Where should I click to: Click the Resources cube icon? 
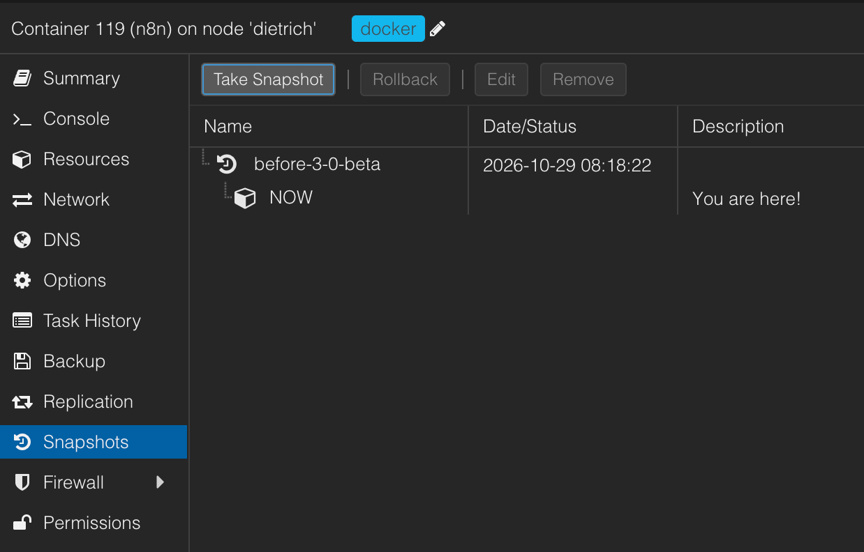22,160
